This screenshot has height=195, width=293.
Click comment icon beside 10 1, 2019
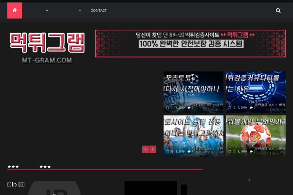(251, 152)
